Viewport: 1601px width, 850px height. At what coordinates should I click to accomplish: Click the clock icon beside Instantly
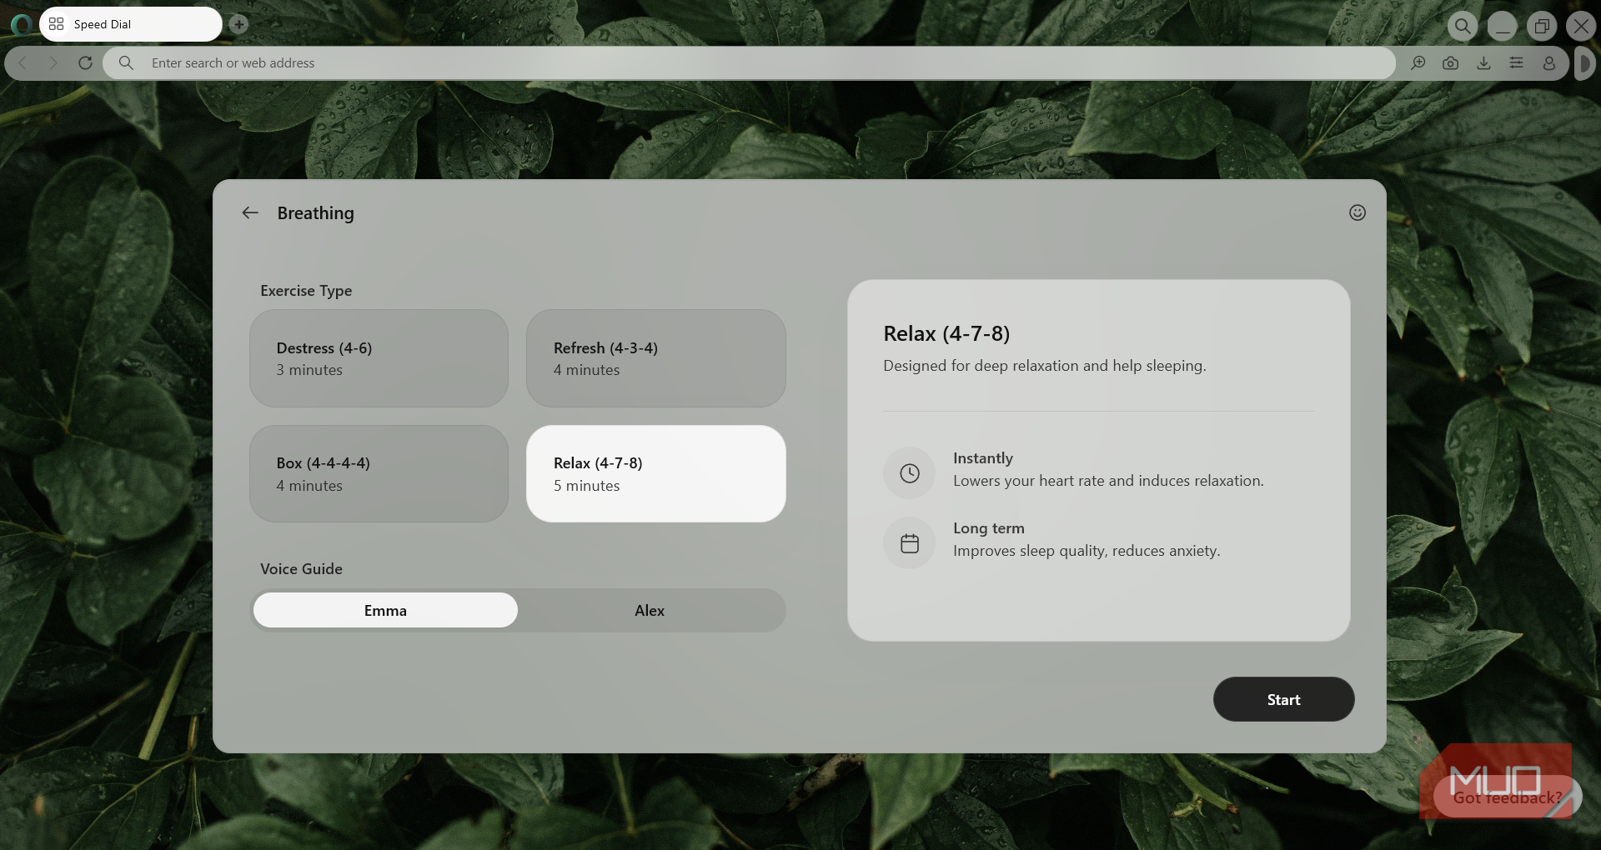coord(910,473)
